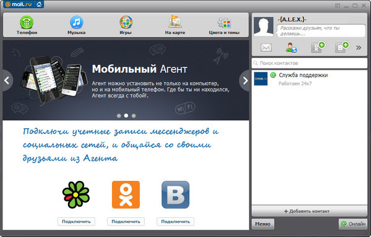This screenshot has width=371, height=237.
Task: Go to previous banner slide
Action: click(7, 80)
